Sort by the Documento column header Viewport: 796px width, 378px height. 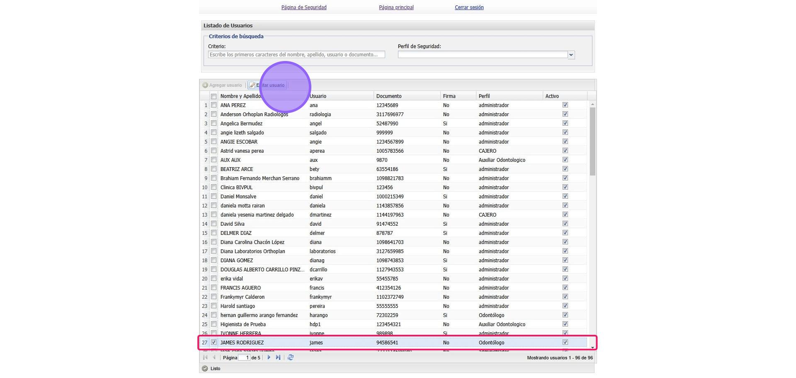pos(388,96)
